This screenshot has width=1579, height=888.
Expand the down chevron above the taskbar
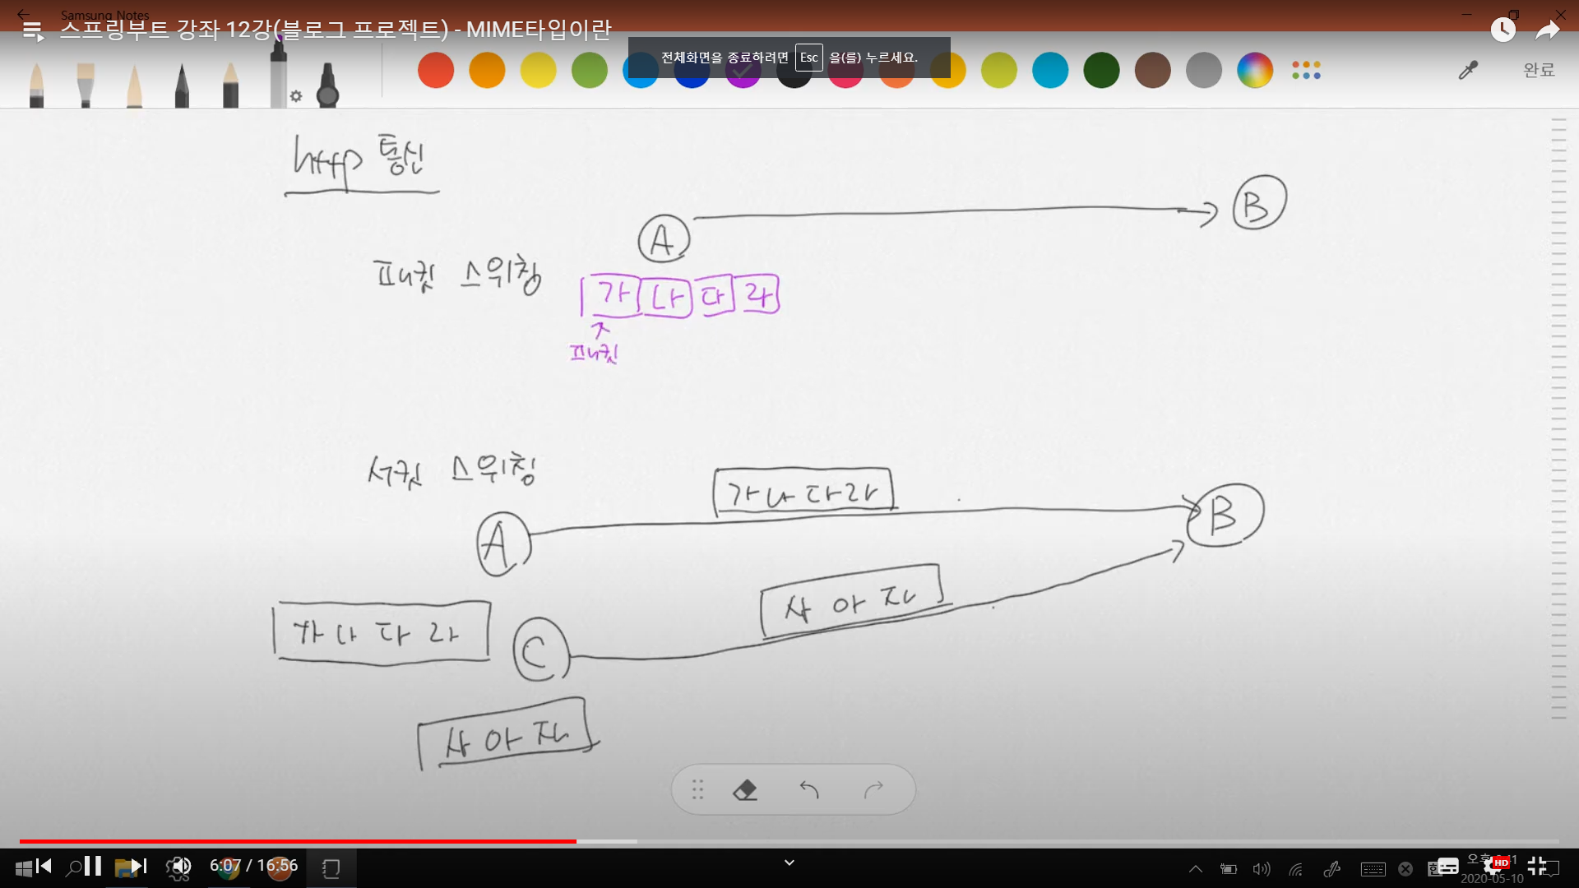pyautogui.click(x=789, y=863)
